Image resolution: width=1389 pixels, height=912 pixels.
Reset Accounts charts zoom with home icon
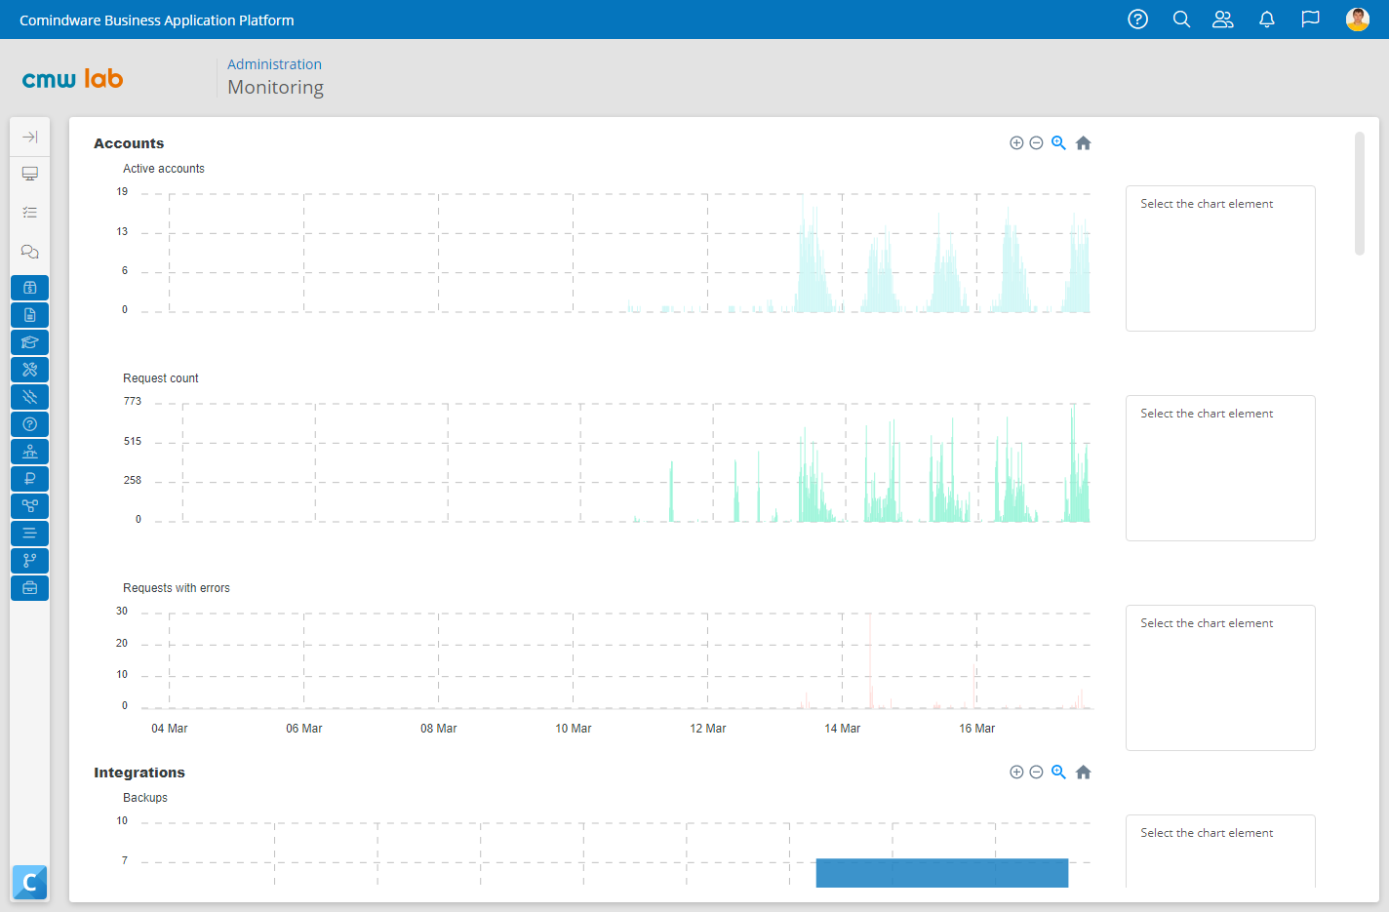click(1083, 143)
